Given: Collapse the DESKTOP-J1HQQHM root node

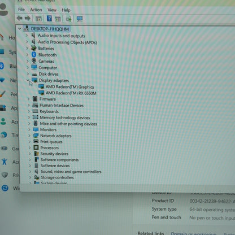Looking at the screenshot, I should (19, 29).
